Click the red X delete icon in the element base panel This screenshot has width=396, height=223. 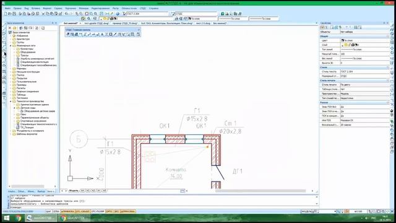pyautogui.click(x=10, y=28)
